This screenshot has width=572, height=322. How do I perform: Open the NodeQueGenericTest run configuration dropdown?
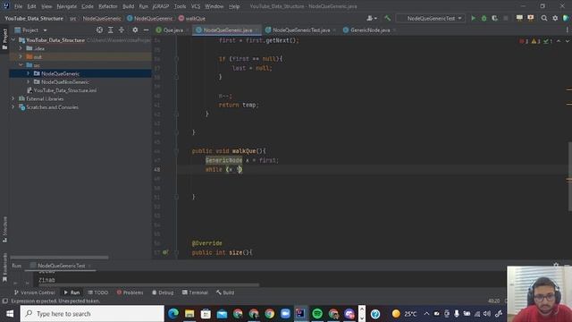(x=431, y=18)
